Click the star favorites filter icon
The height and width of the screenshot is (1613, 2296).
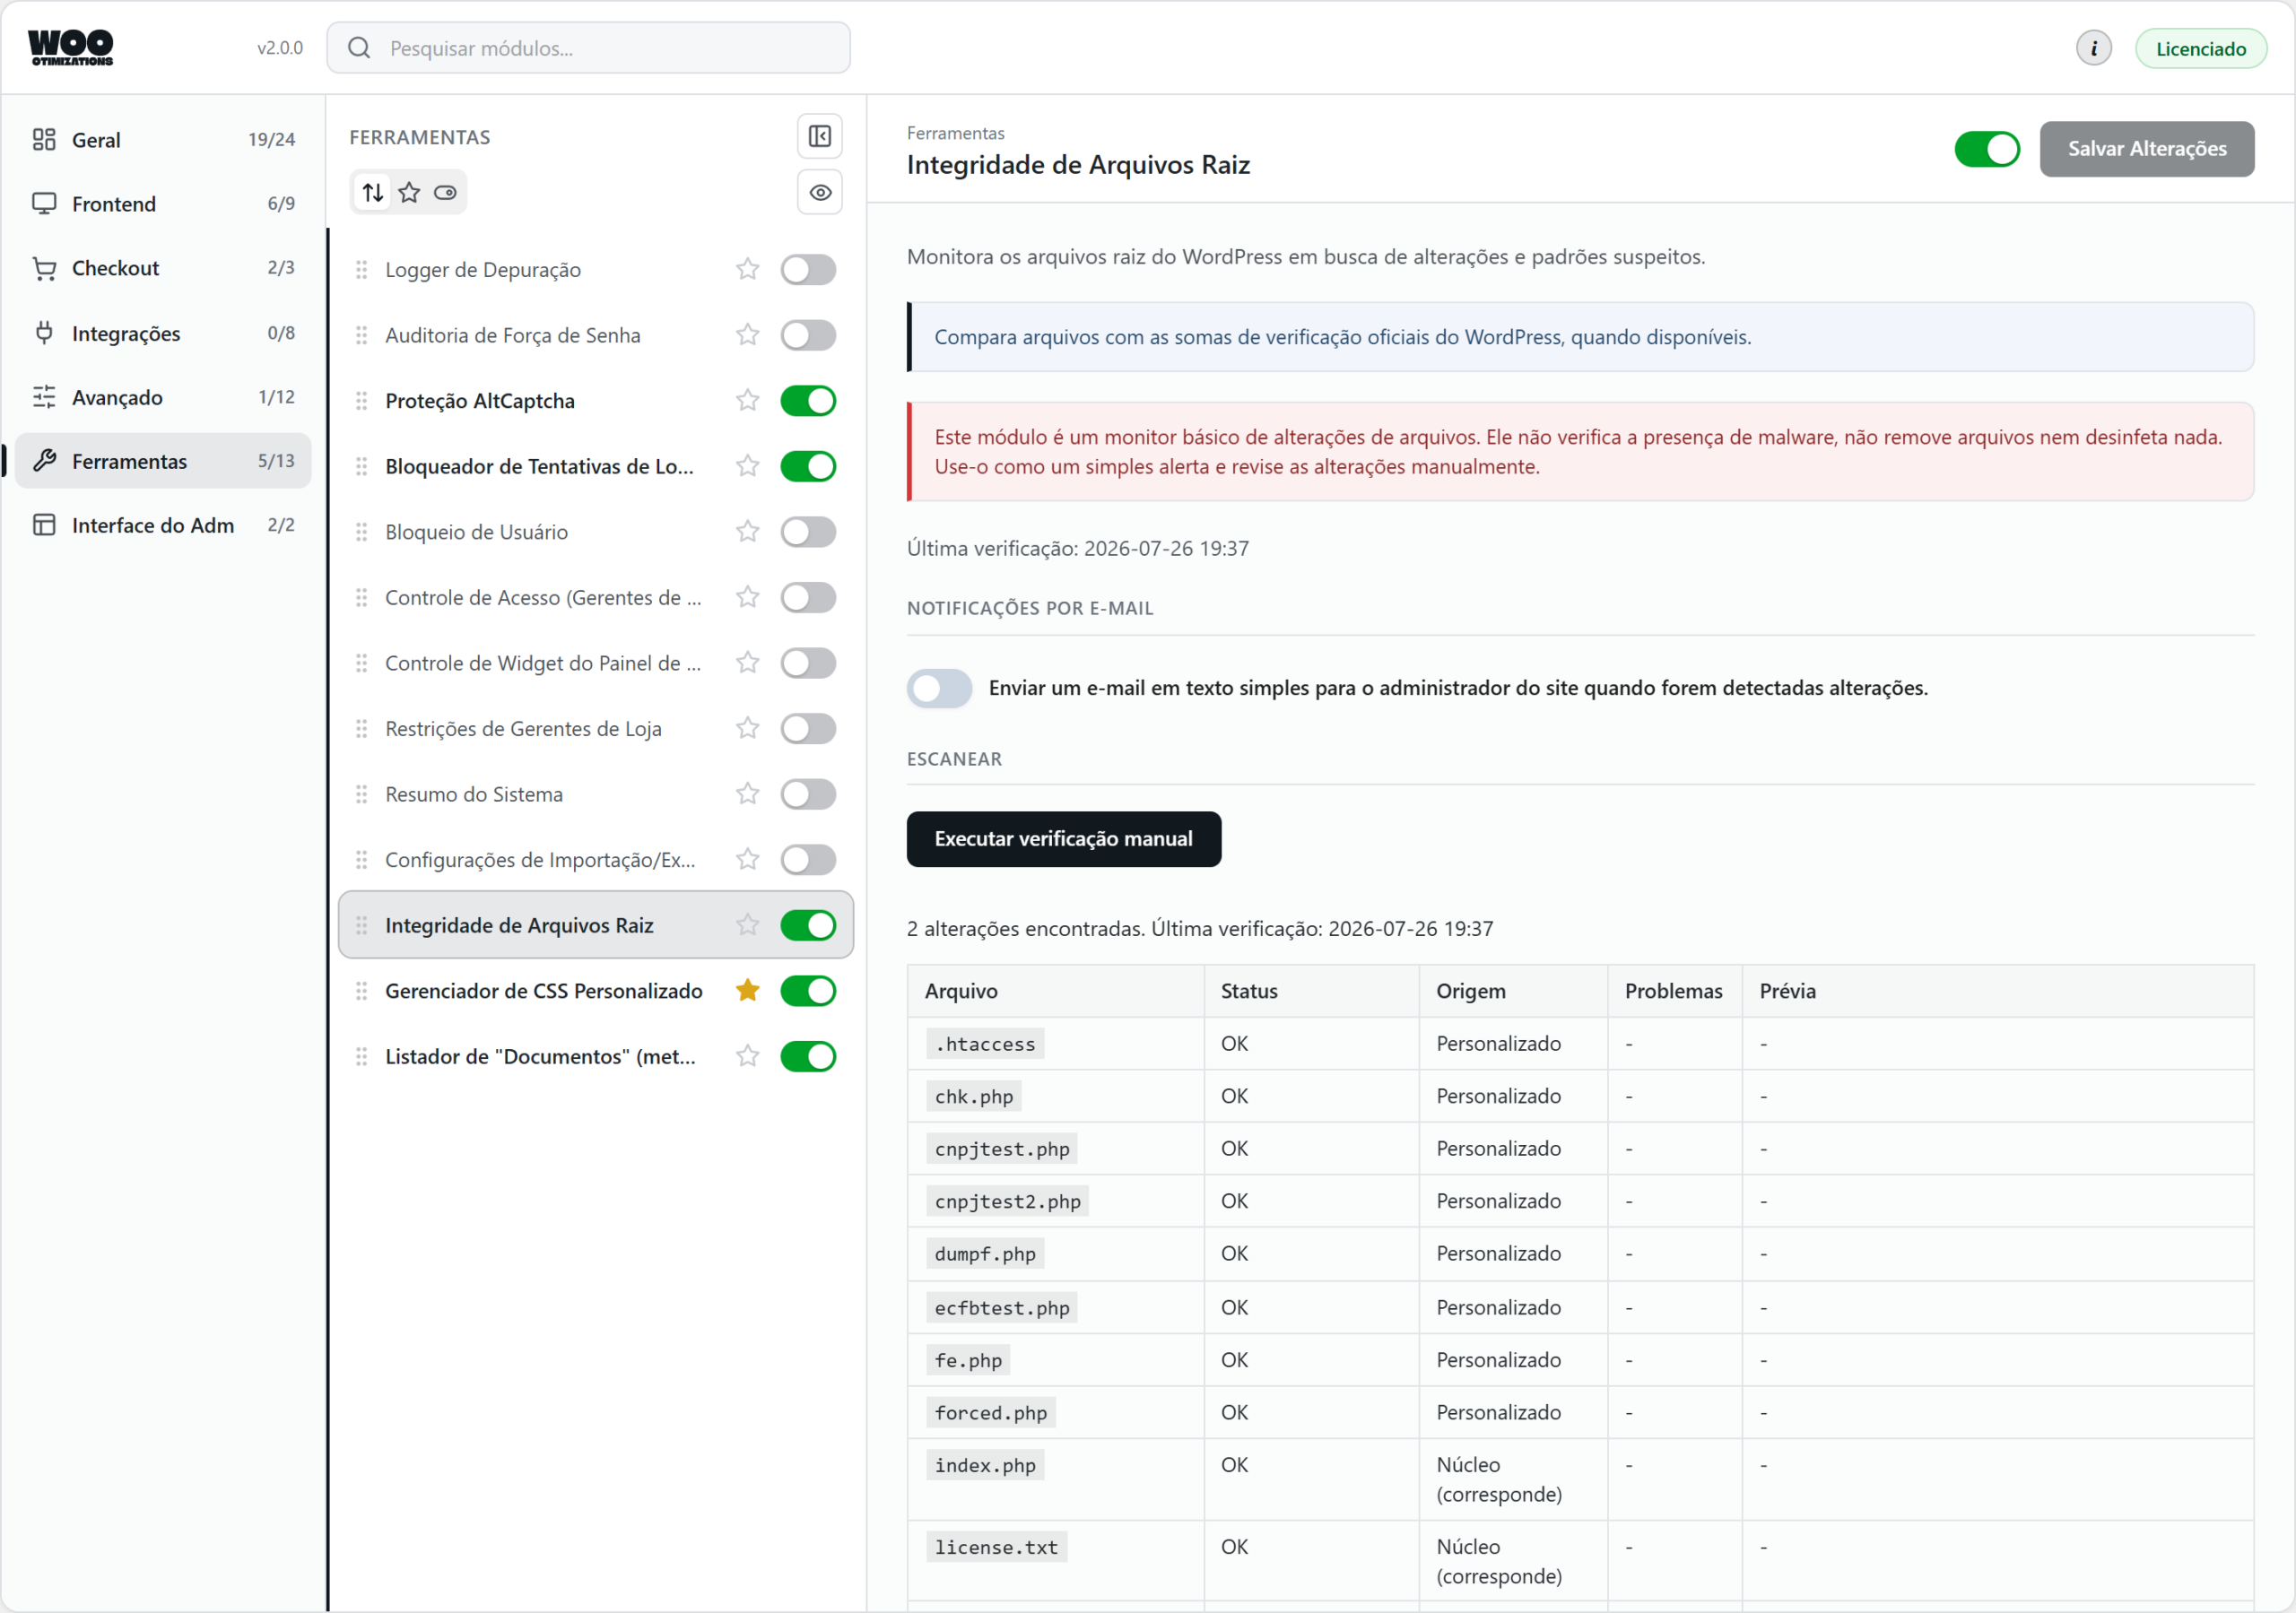pos(409,192)
